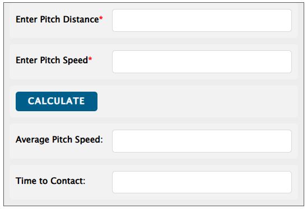The image size is (307, 209).
Task: Click the Enter Pitch Speed label text
Action: pyautogui.click(x=52, y=60)
